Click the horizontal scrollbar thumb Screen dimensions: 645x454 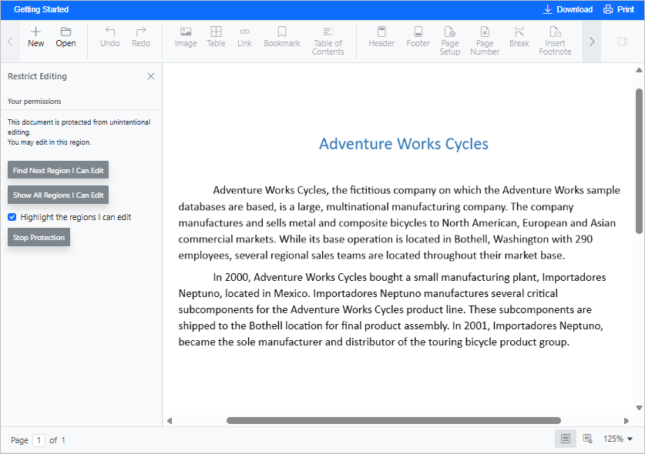pyautogui.click(x=394, y=420)
